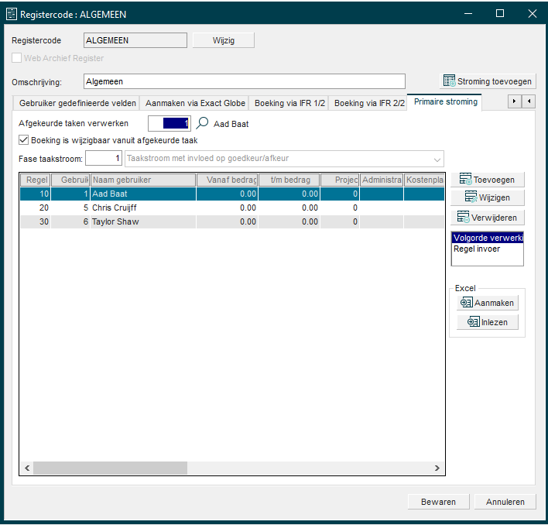Minimize the Registercode window
Viewport: 548px width, 525px height.
pyautogui.click(x=468, y=14)
